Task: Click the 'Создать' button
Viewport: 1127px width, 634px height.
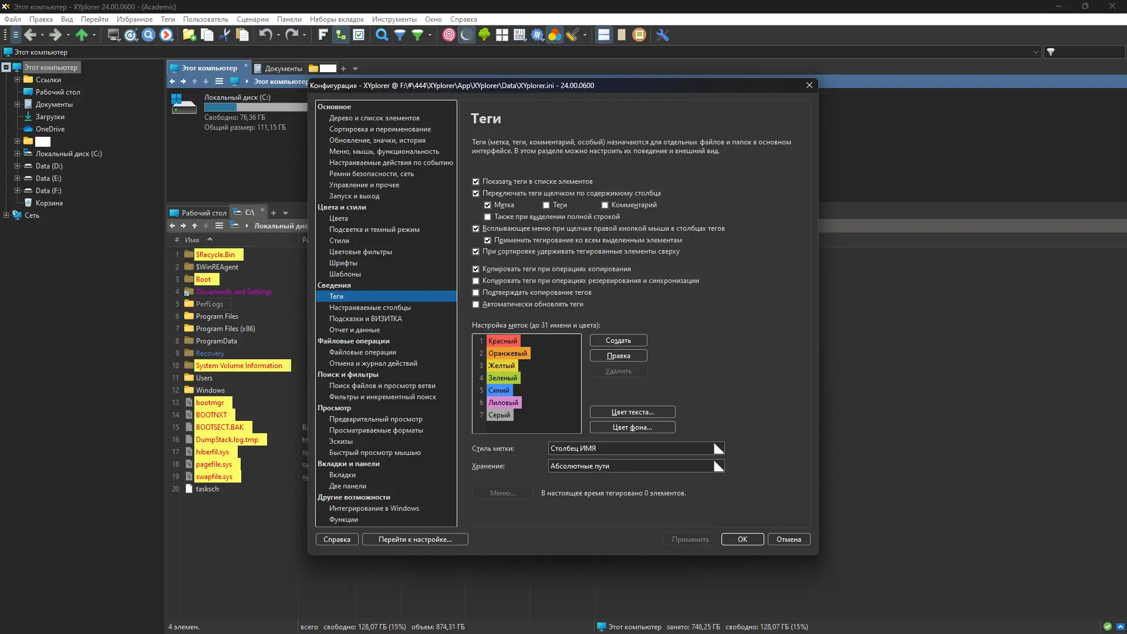Action: pos(618,340)
